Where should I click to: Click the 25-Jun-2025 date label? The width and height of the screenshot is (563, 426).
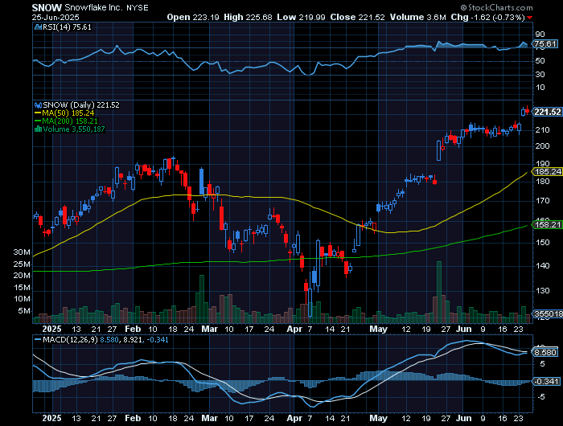coord(55,17)
